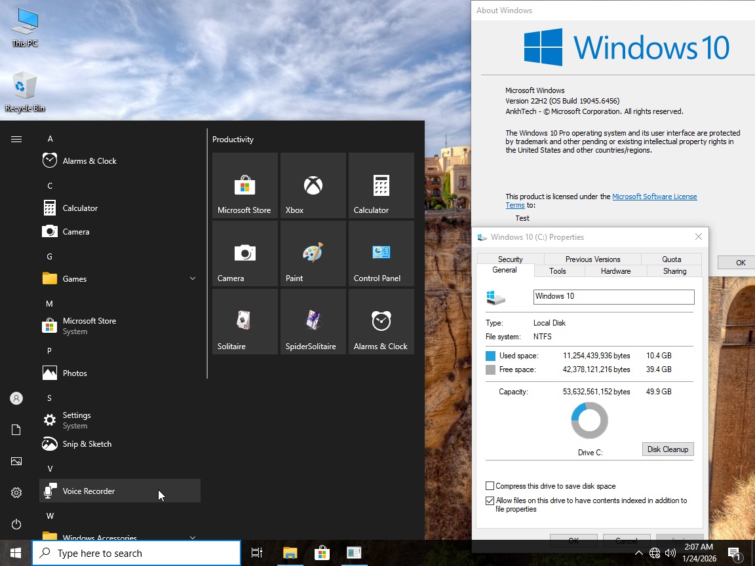
Task: Expand the Games group in the Start menu
Action: [x=192, y=278]
